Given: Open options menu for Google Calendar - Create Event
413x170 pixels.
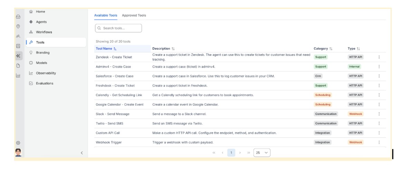Looking at the screenshot, I should [379, 104].
